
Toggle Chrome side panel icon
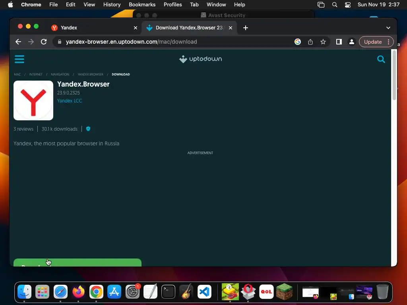pyautogui.click(x=339, y=42)
